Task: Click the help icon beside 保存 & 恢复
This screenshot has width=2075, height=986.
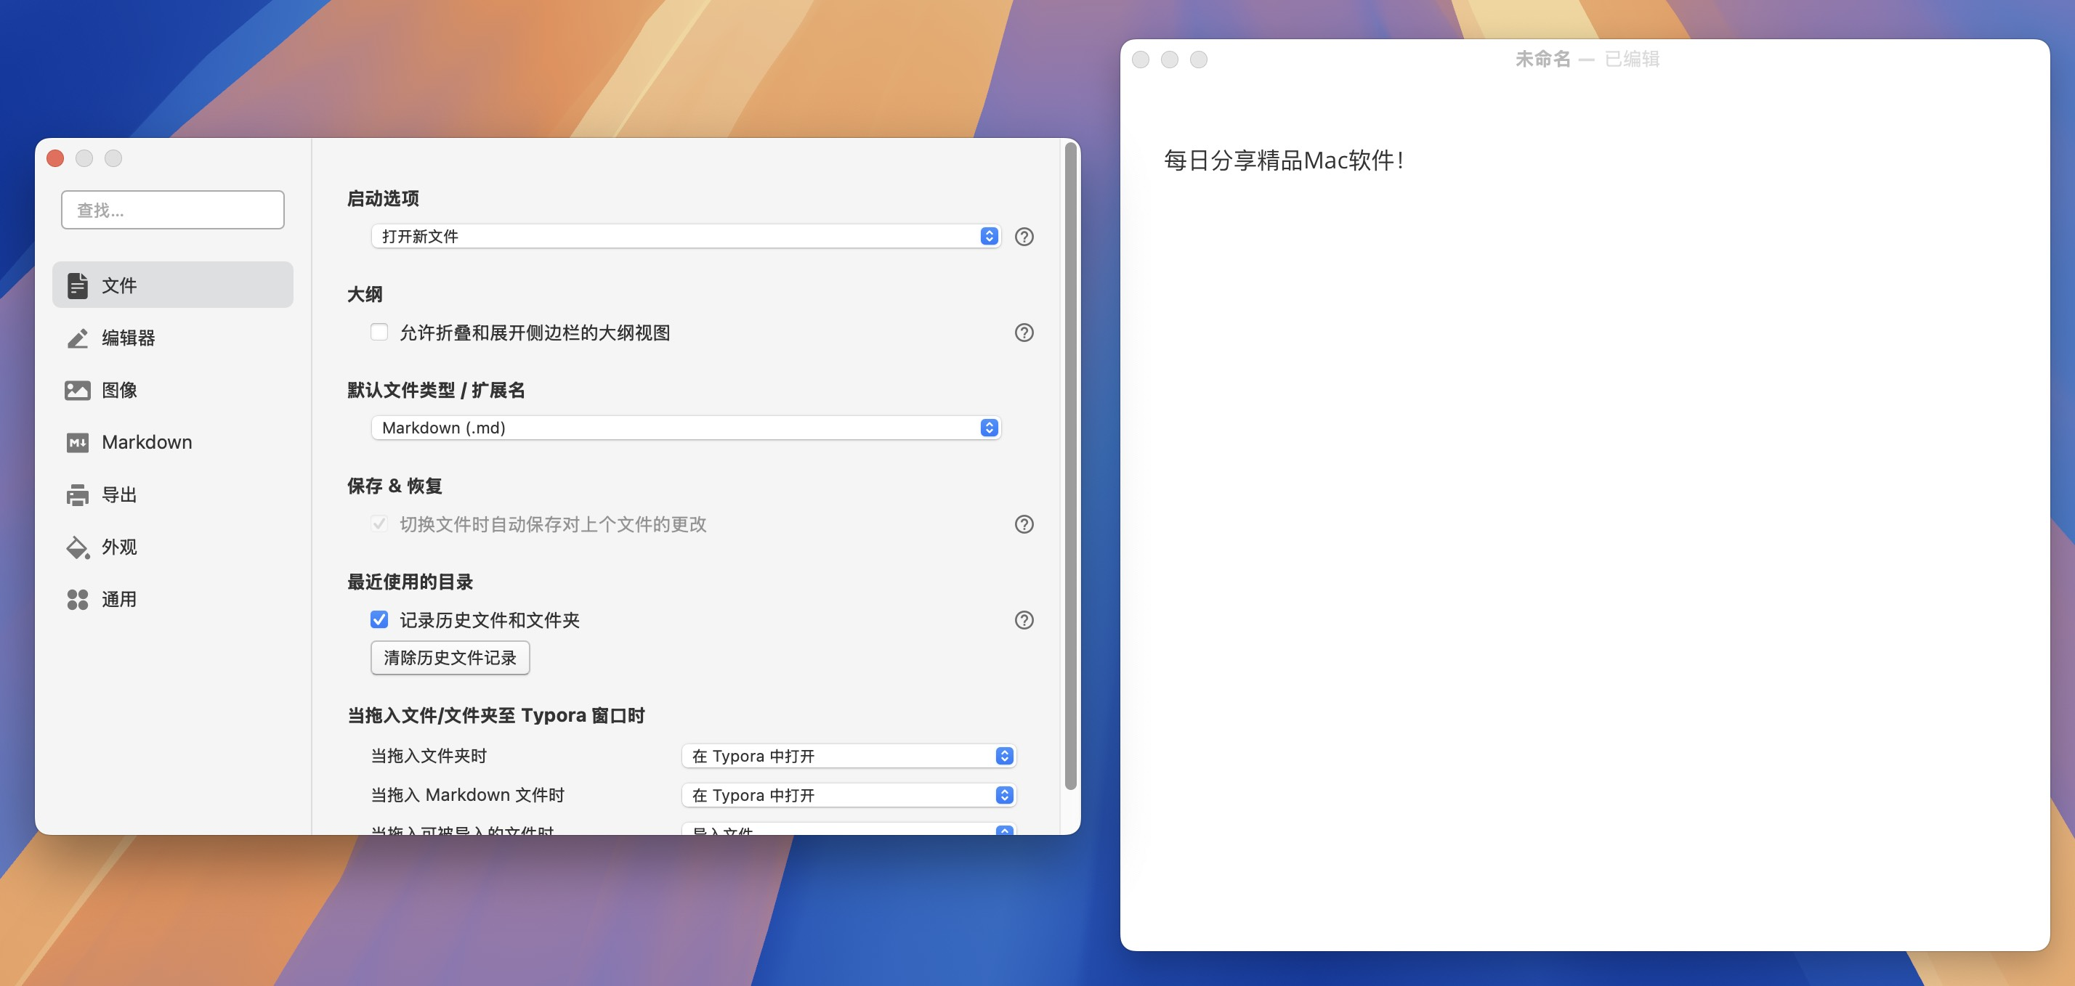Action: pos(1024,524)
